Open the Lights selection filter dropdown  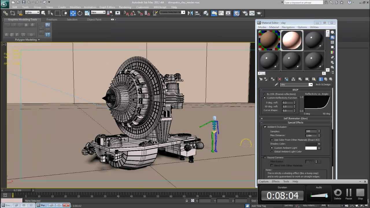pyautogui.click(x=32, y=12)
